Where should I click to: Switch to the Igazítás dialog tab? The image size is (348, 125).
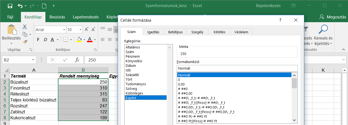tap(153, 32)
